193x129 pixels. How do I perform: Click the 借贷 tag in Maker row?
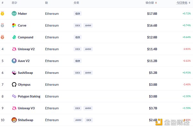[78, 13]
